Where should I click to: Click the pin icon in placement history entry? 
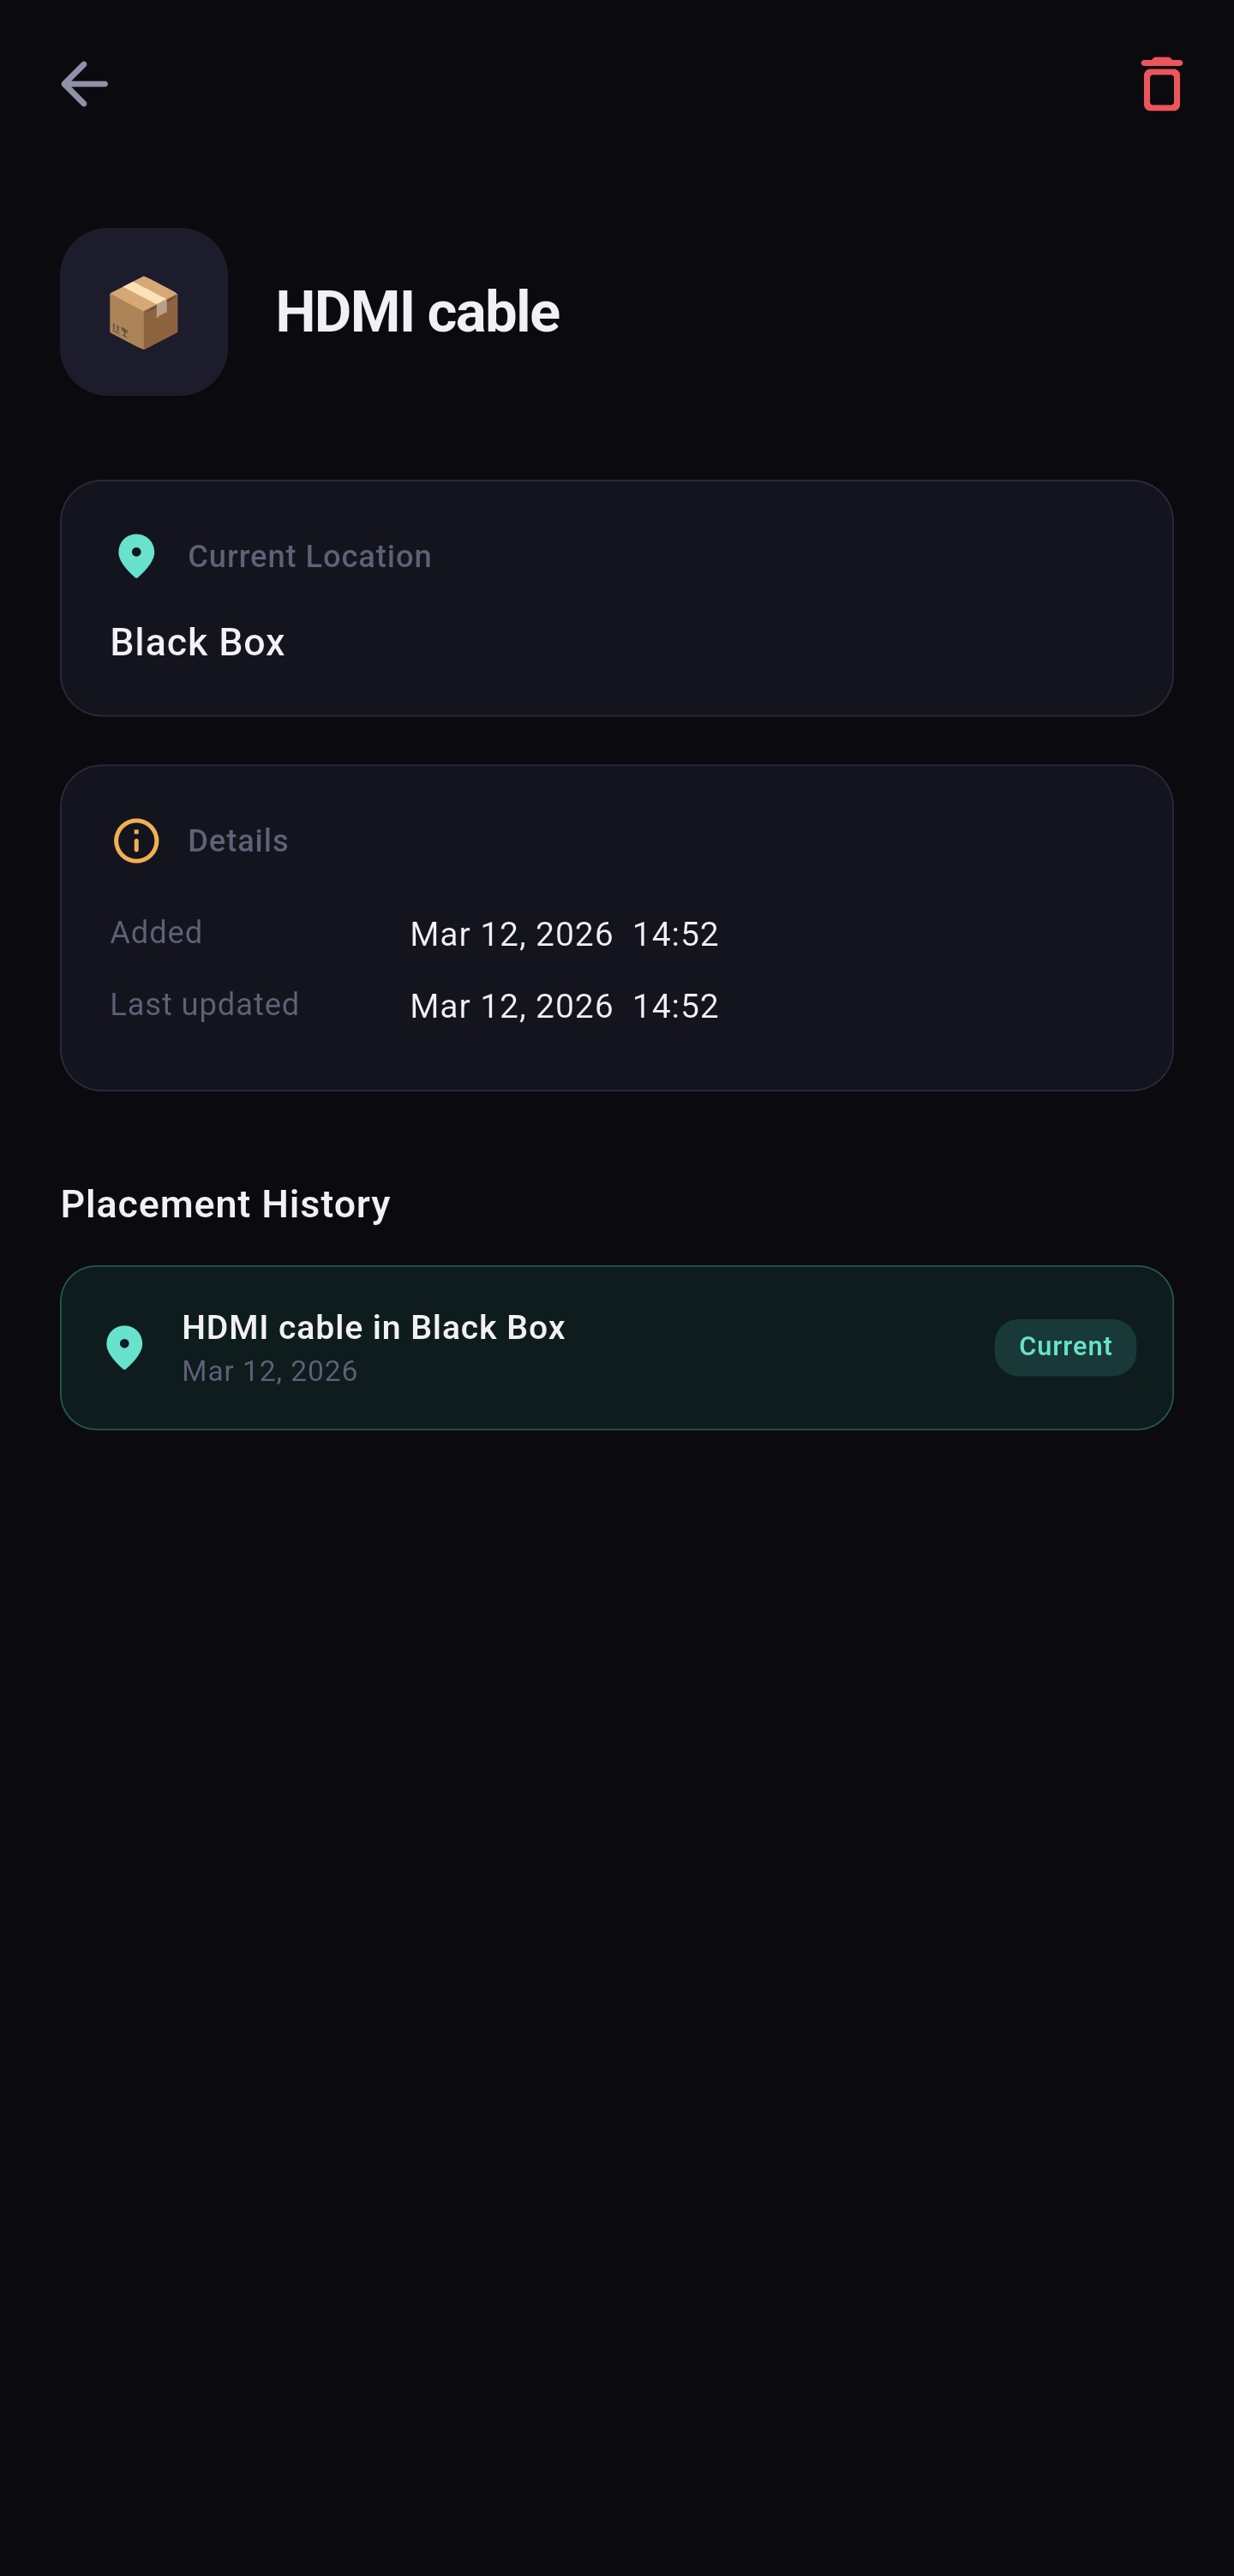tap(125, 1347)
